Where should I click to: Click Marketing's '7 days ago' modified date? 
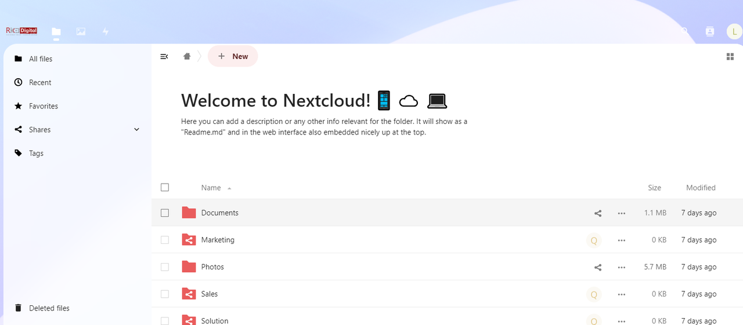pyautogui.click(x=699, y=240)
